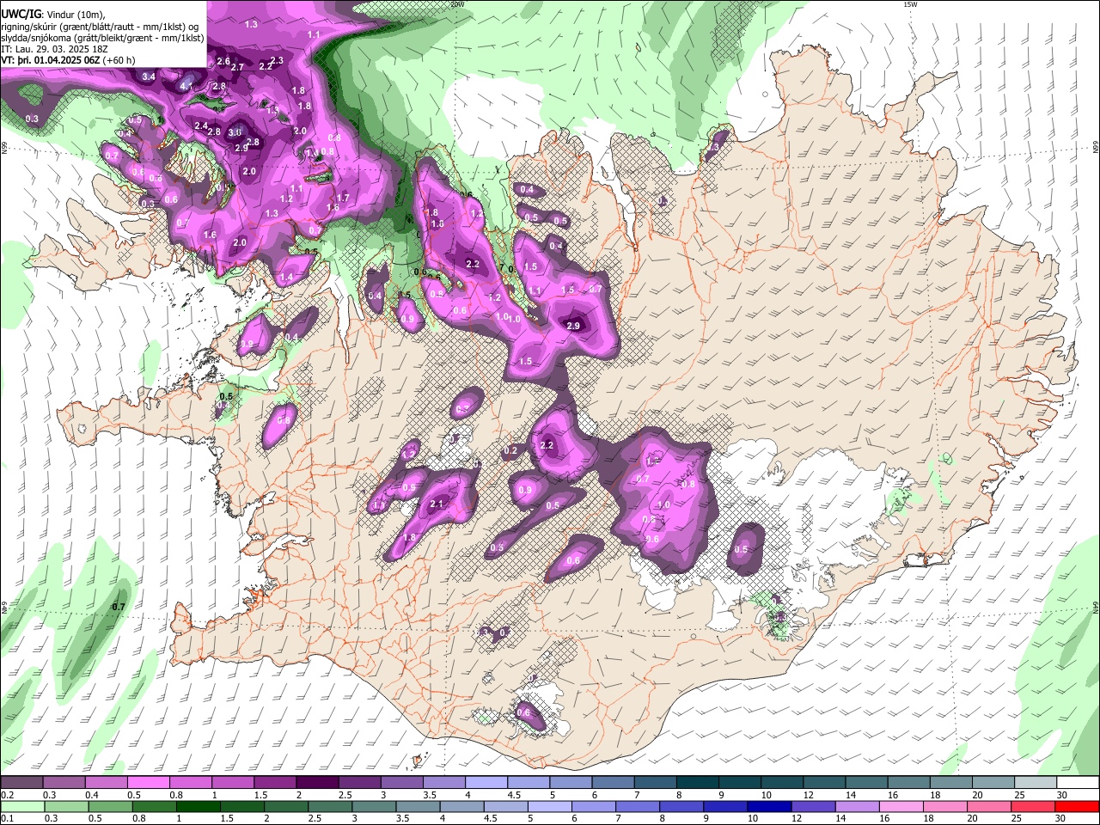Click the 2.7 precipitation value on the map
Screen dimensions: 1100x825
pos(238,67)
